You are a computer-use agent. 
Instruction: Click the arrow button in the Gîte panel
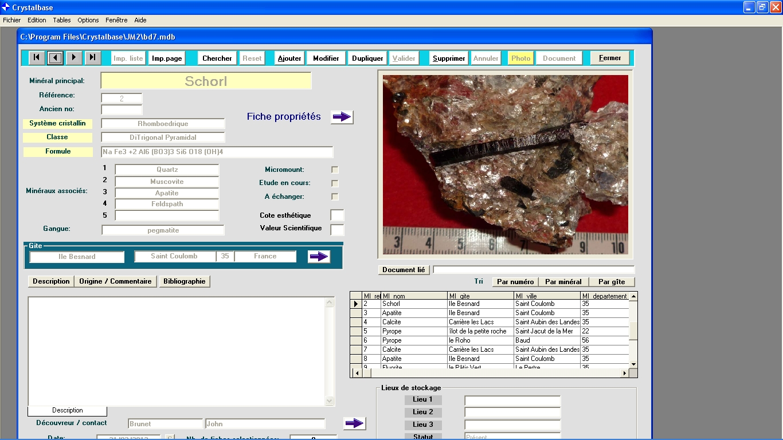point(319,257)
